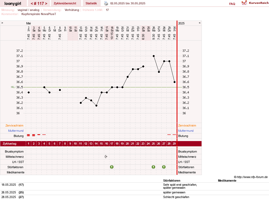
Task: Expand the chart with the top-left > arrow
Action: [x=2, y=23]
